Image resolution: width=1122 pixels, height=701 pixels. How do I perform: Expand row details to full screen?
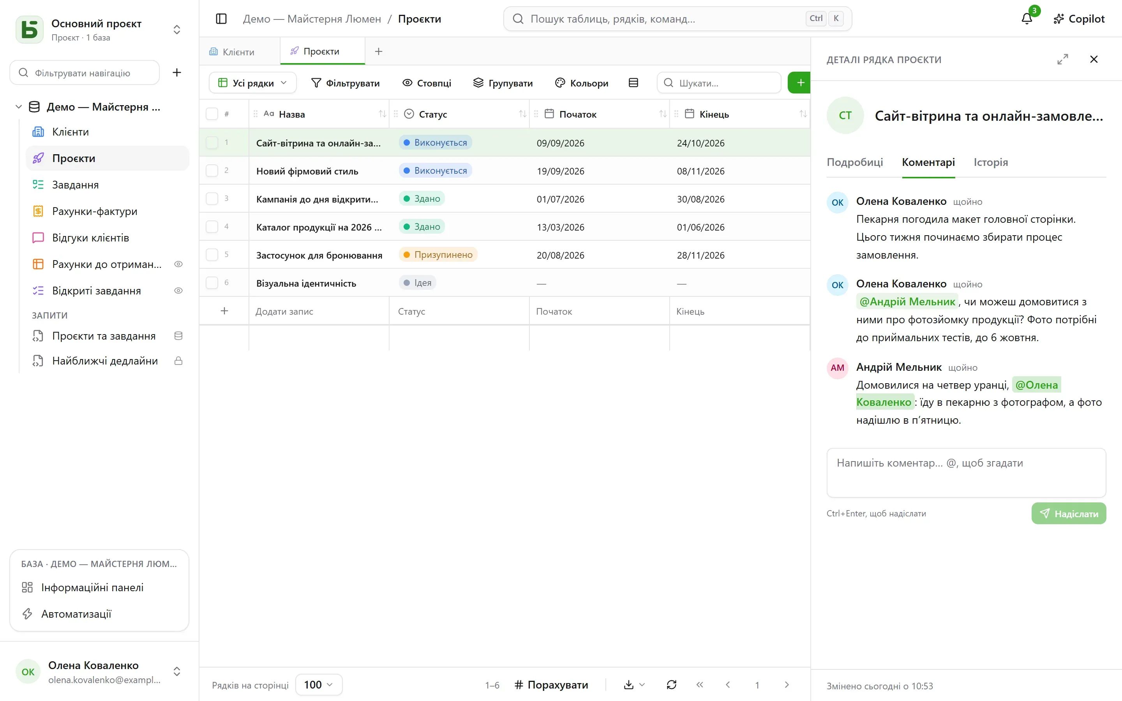pyautogui.click(x=1062, y=59)
